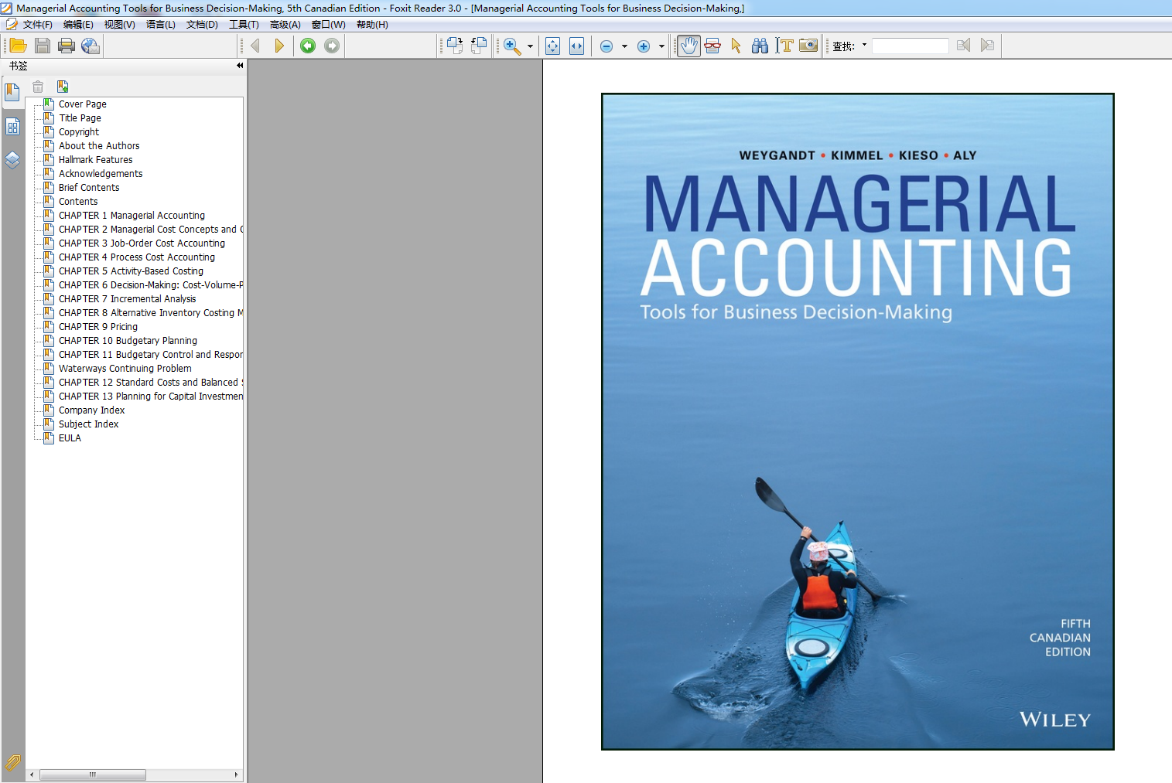Jump to Title Page bookmark
This screenshot has width=1172, height=783.
[x=80, y=118]
